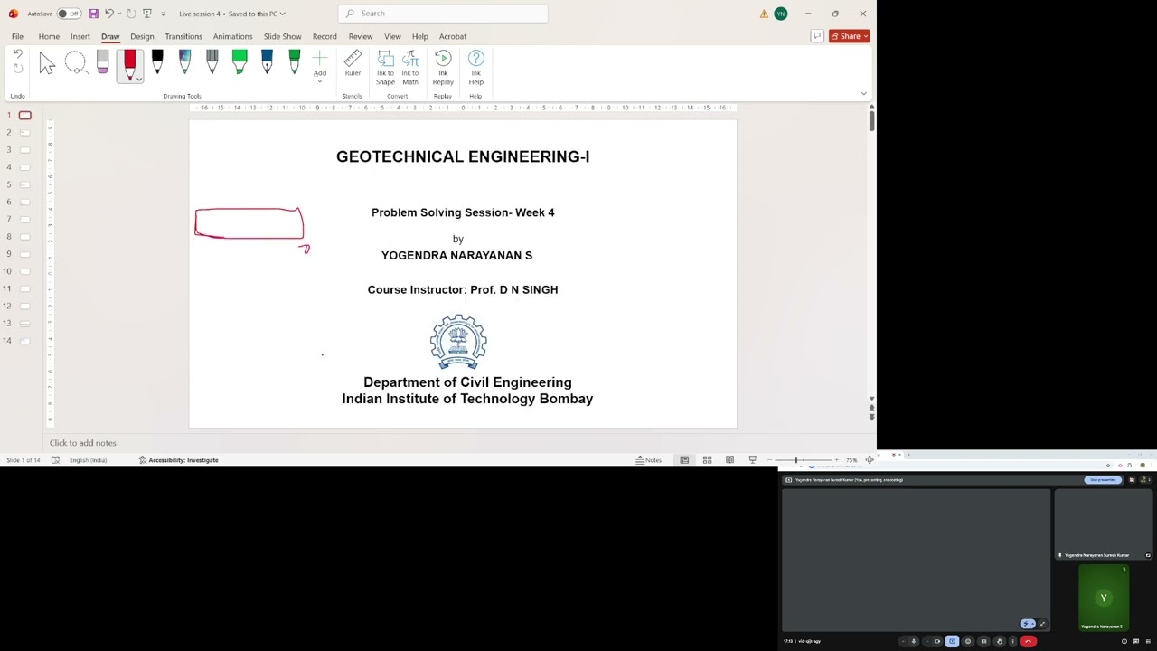Open the Transitions tab
Screen dimensions: 1157x651
click(x=183, y=36)
